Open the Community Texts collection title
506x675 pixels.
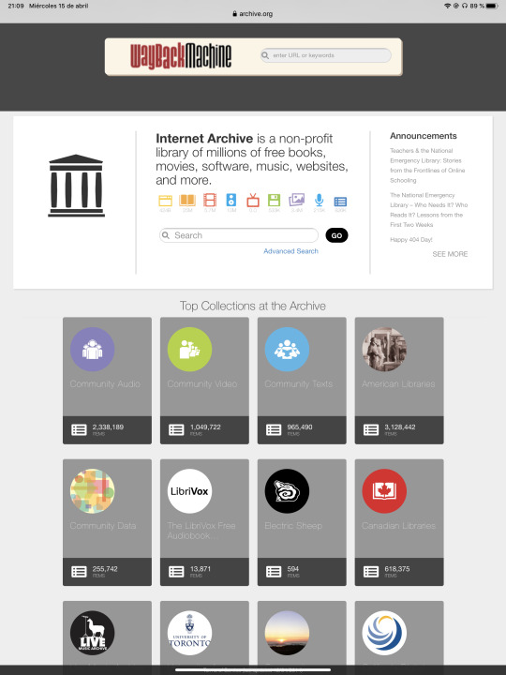[x=299, y=383]
